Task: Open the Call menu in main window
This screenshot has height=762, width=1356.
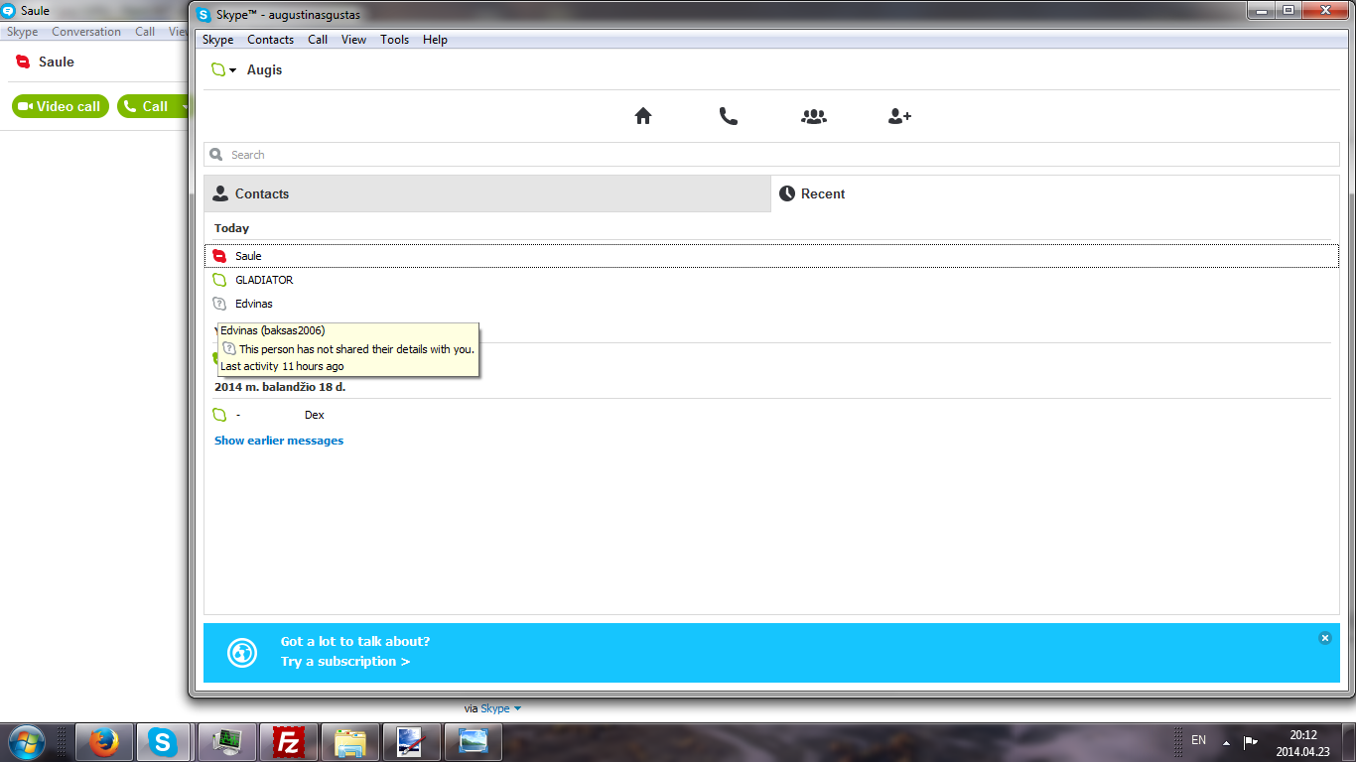Action: [318, 40]
